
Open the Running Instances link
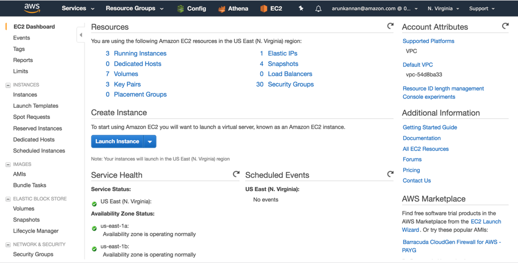[140, 54]
